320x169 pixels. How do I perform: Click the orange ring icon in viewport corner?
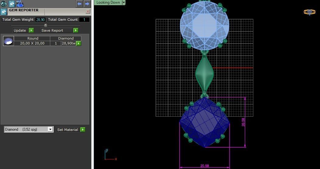click(x=310, y=12)
